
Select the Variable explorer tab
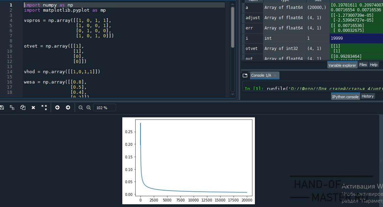(x=342, y=65)
